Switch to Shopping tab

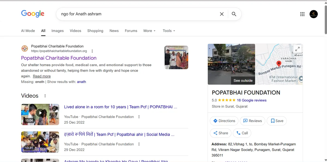click(95, 31)
